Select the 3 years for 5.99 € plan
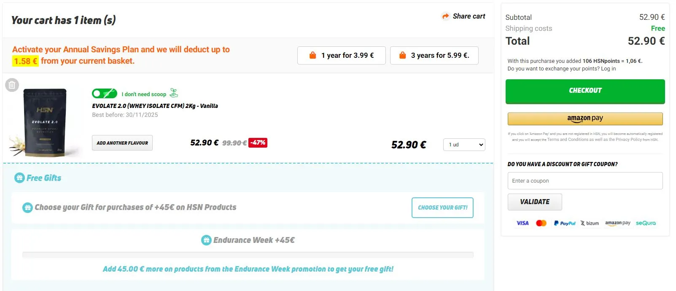 coord(434,56)
